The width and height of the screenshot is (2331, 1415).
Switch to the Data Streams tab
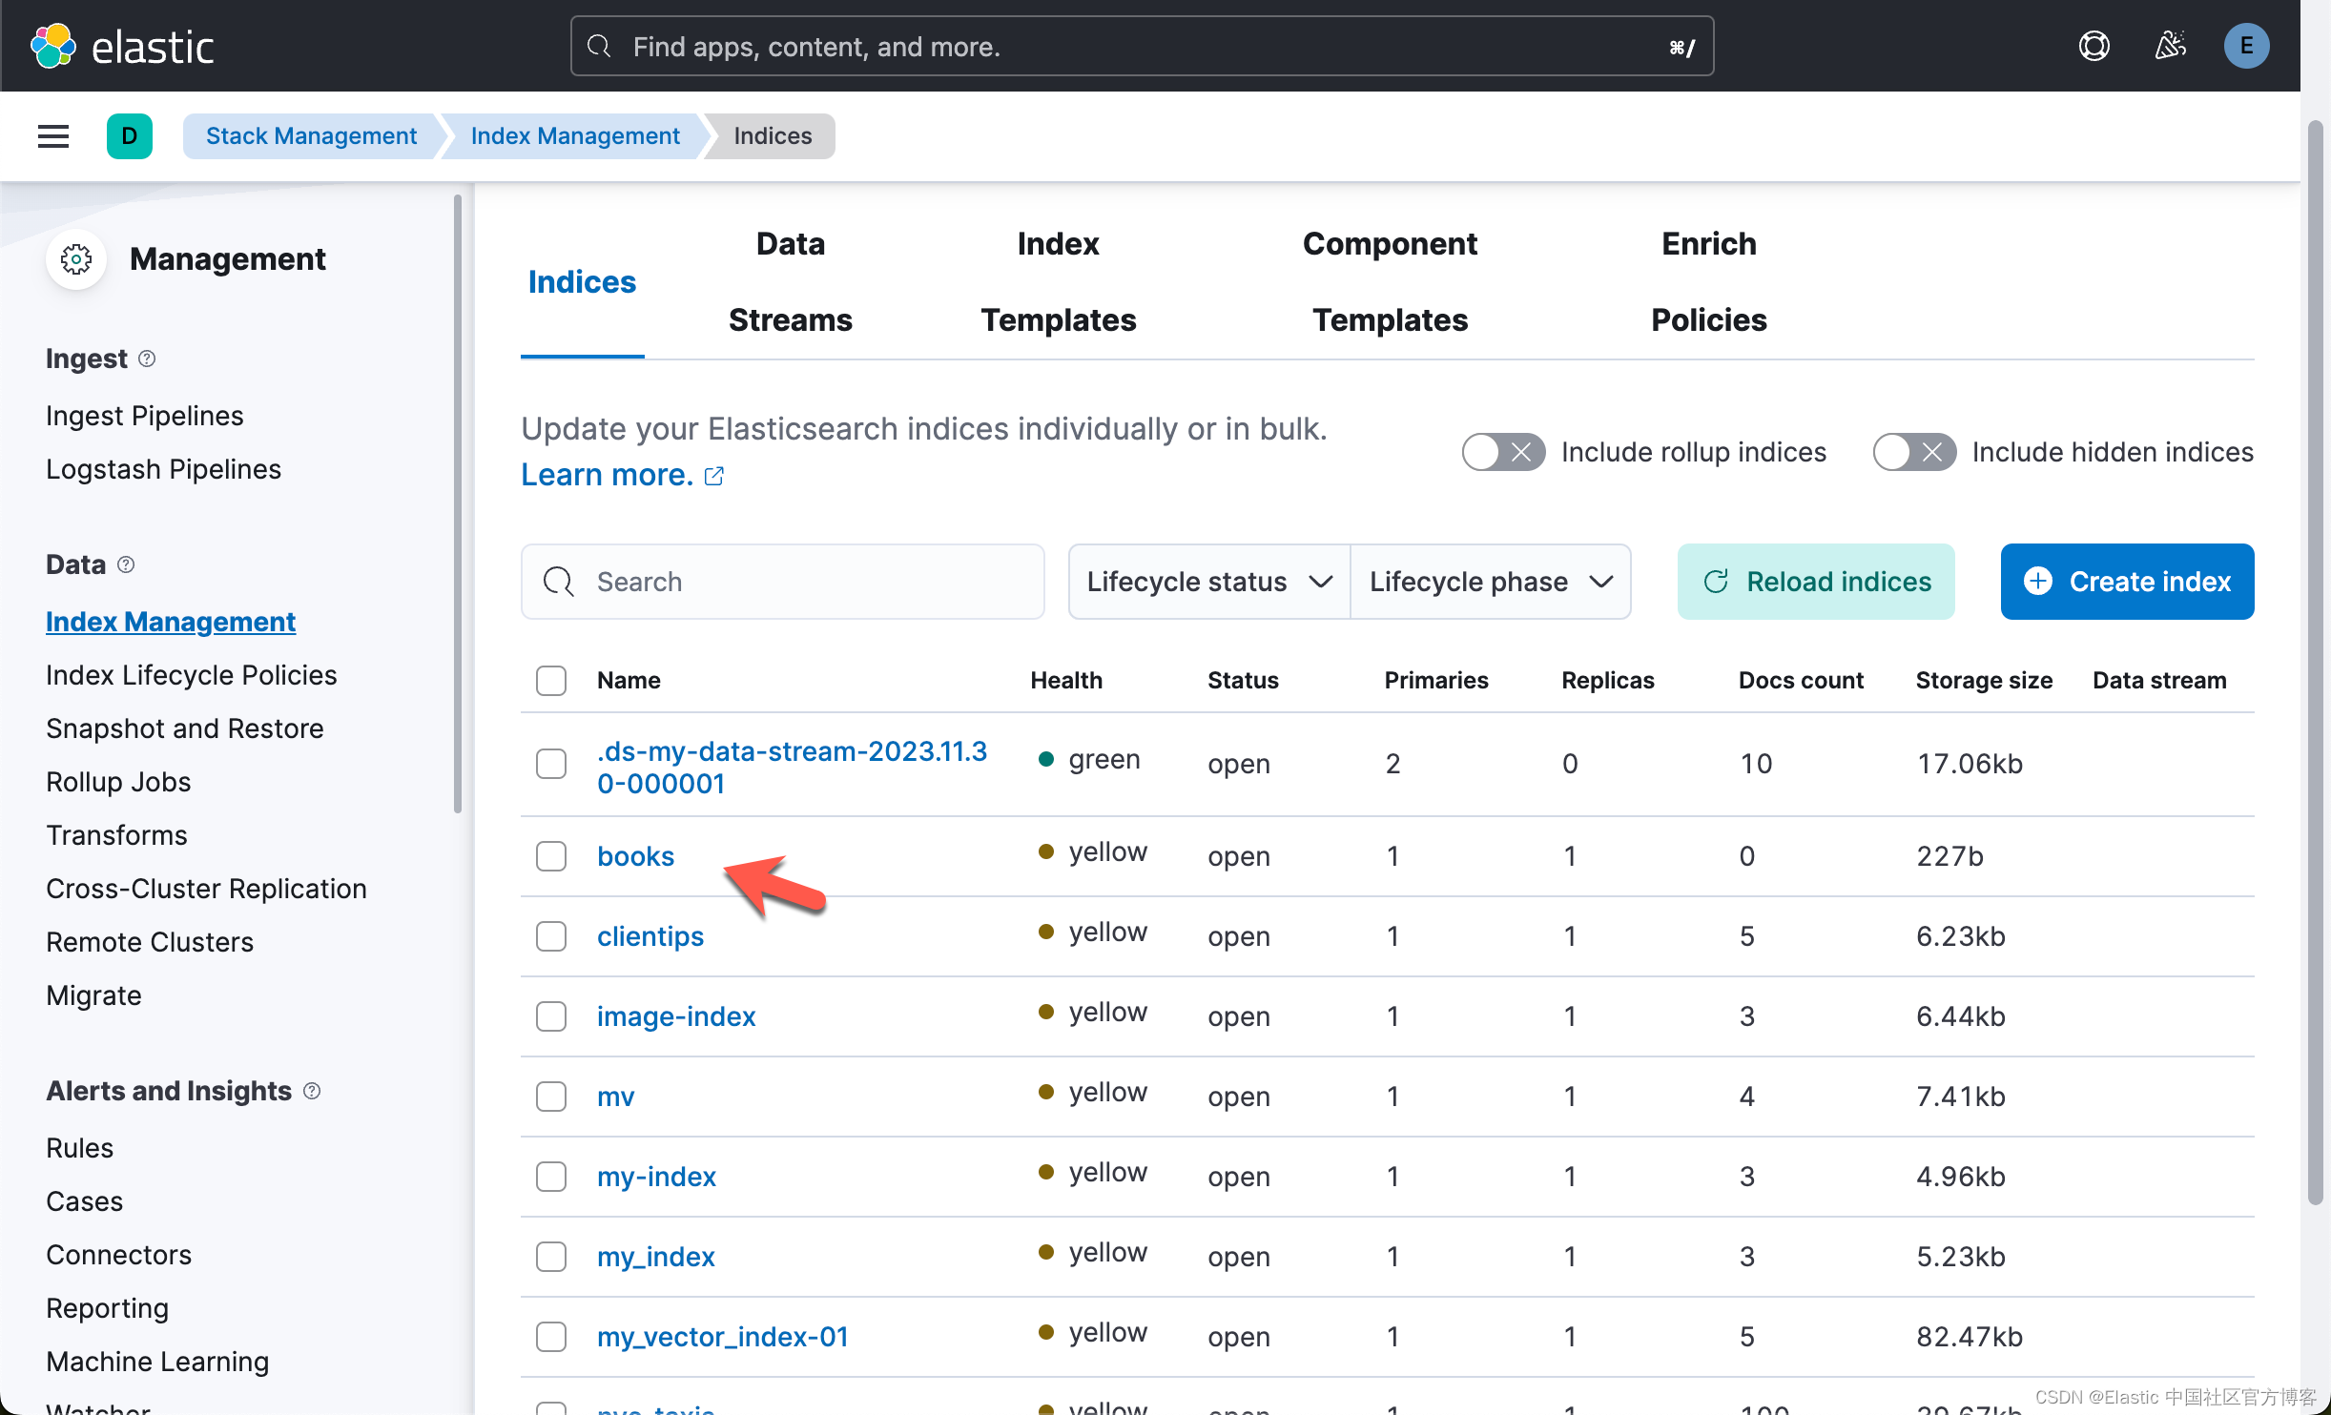pyautogui.click(x=790, y=282)
